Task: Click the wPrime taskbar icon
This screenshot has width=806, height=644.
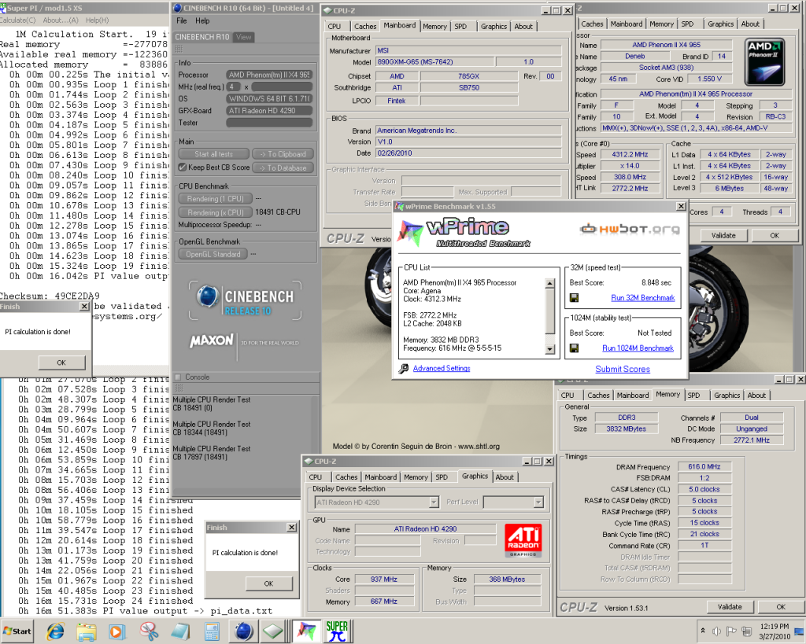Action: 305,631
